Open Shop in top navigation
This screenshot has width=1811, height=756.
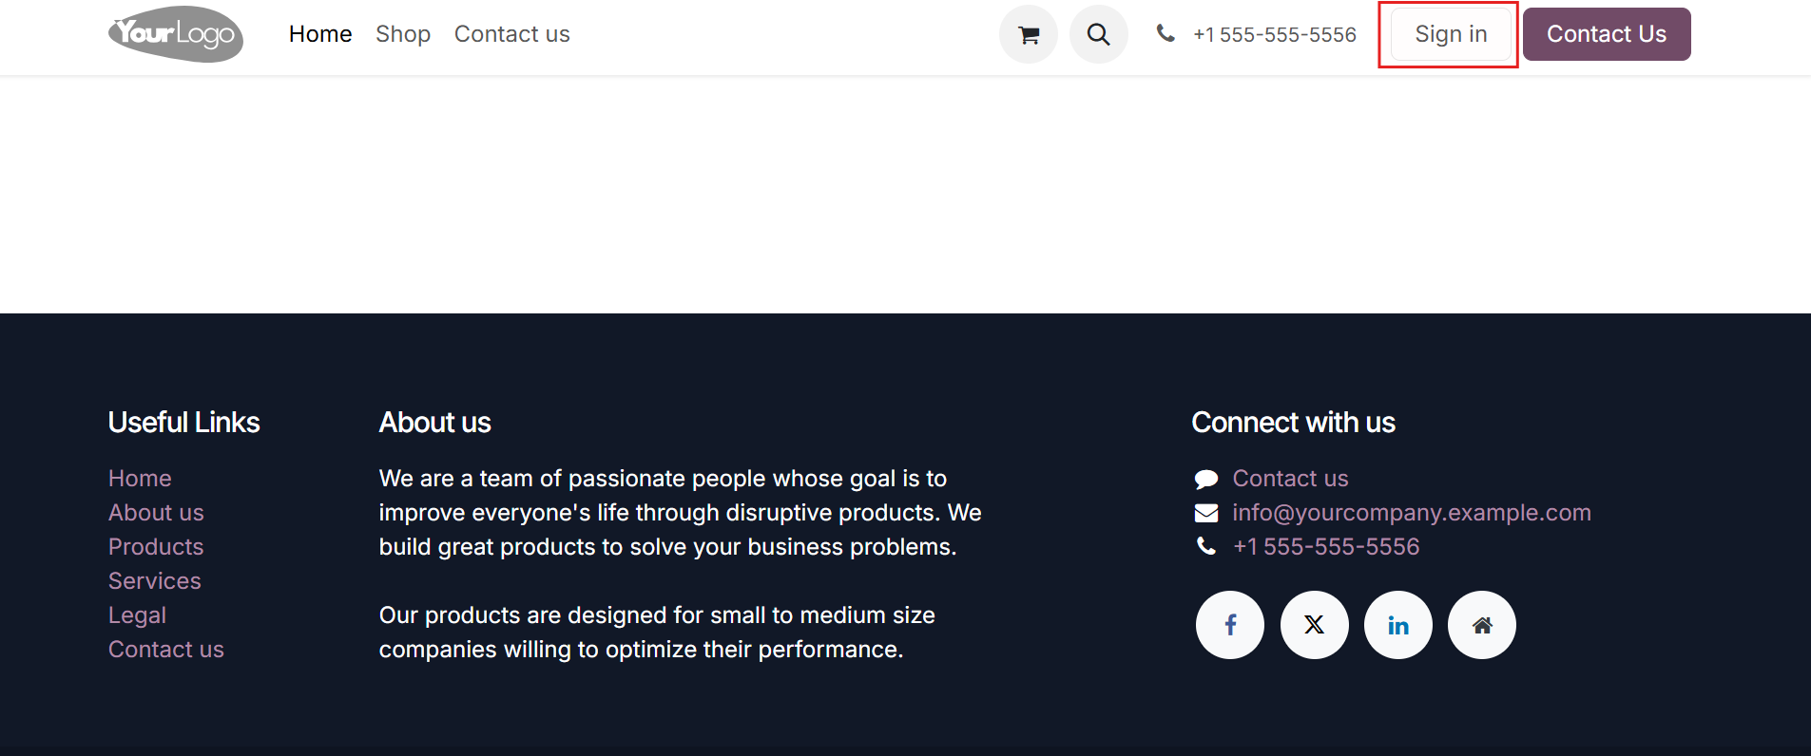click(403, 34)
